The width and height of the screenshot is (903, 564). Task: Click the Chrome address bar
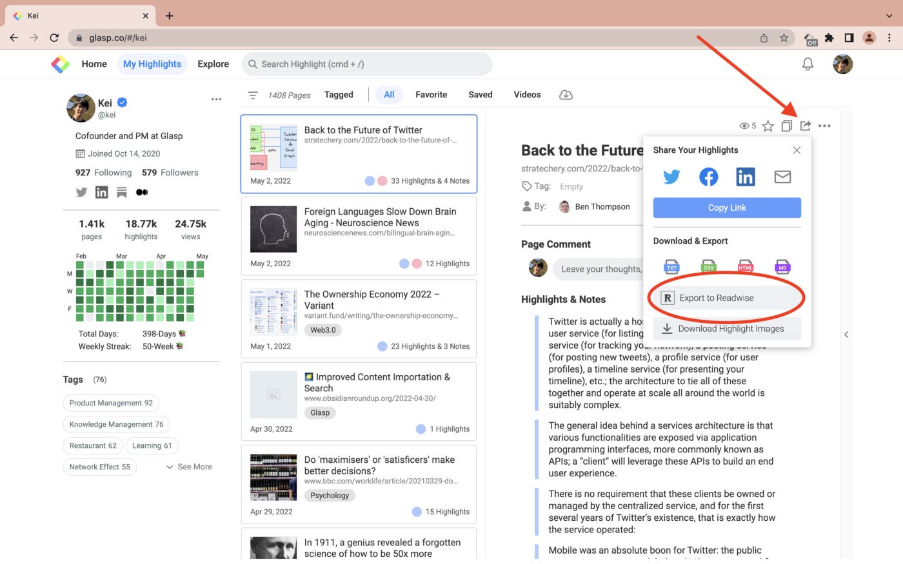[413, 38]
